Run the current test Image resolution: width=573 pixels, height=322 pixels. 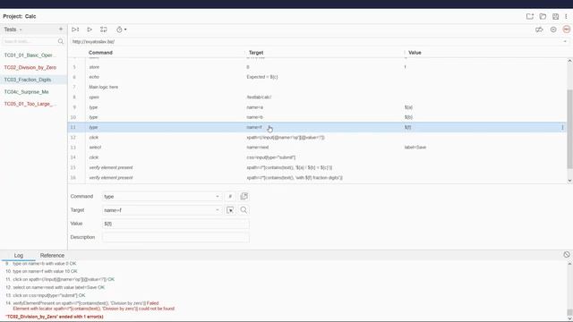point(90,30)
